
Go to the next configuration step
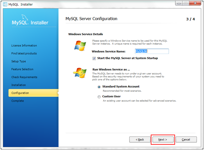click(x=163, y=140)
